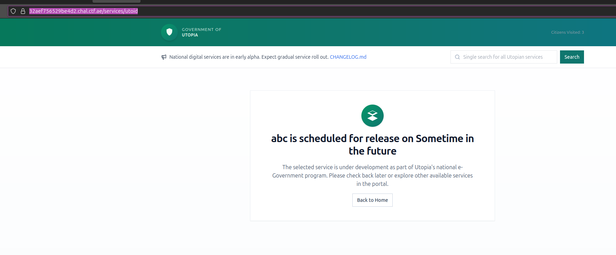Click the early alpha announcement text
Viewport: 616px width, 255px height.
[249, 57]
